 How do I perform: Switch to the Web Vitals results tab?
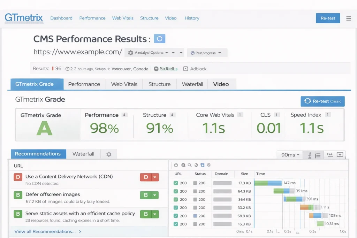click(124, 84)
